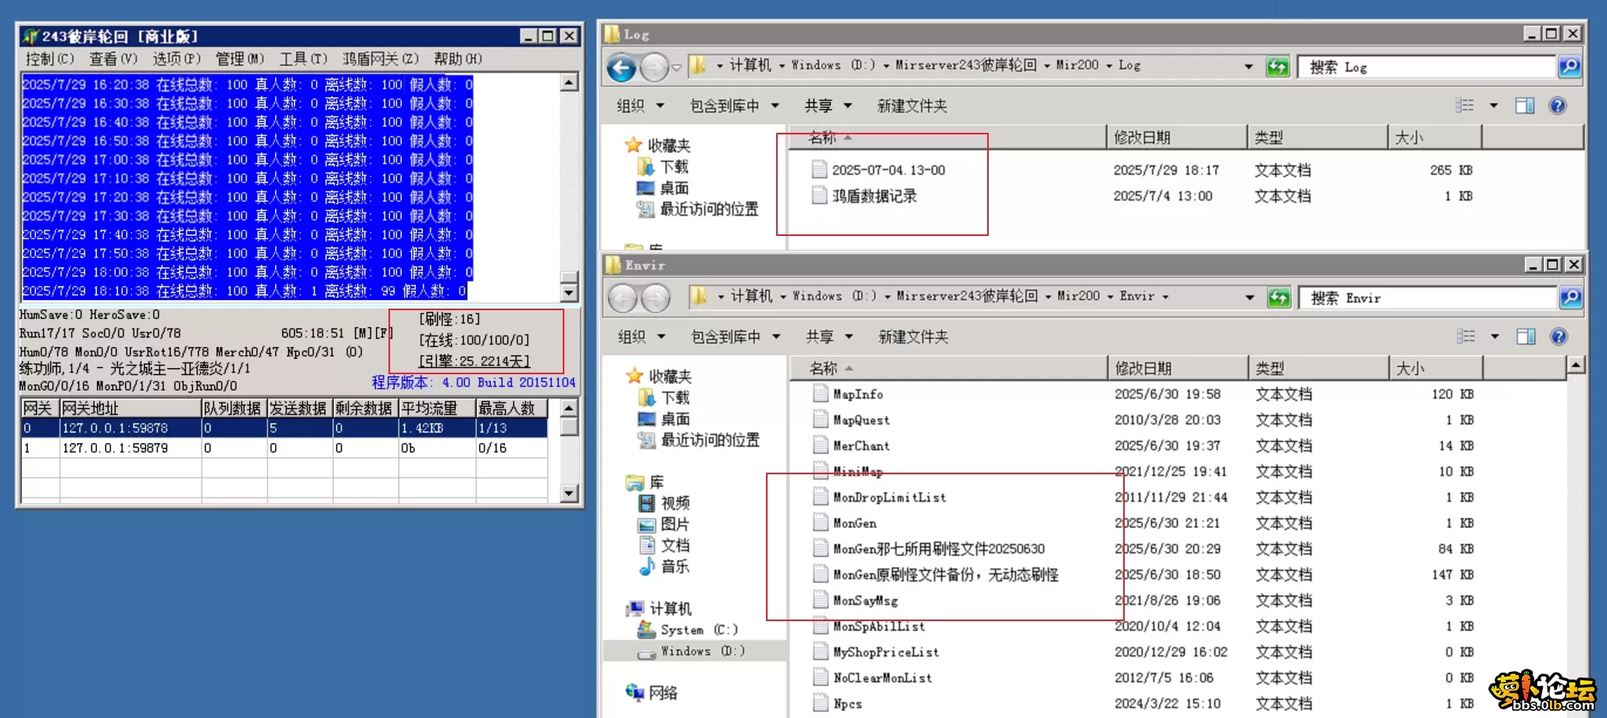Toggle preview pane icon in Log window
The width and height of the screenshot is (1607, 718).
pos(1525,105)
